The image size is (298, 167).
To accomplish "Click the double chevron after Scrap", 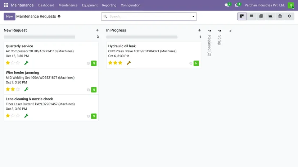I will click(230, 31).
